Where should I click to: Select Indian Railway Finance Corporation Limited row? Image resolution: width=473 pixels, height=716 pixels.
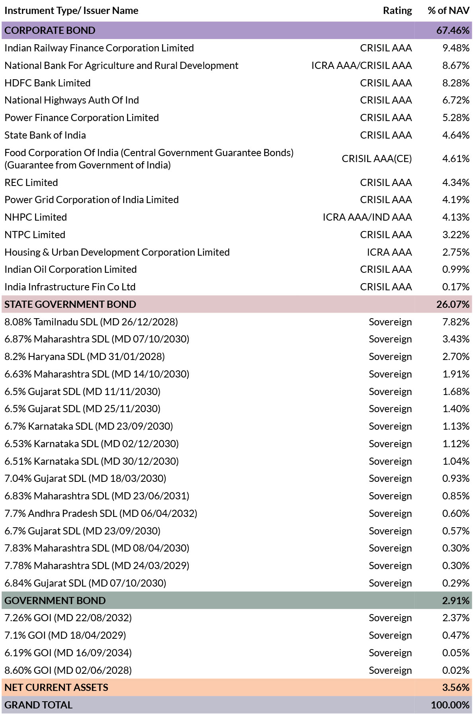[x=99, y=48]
